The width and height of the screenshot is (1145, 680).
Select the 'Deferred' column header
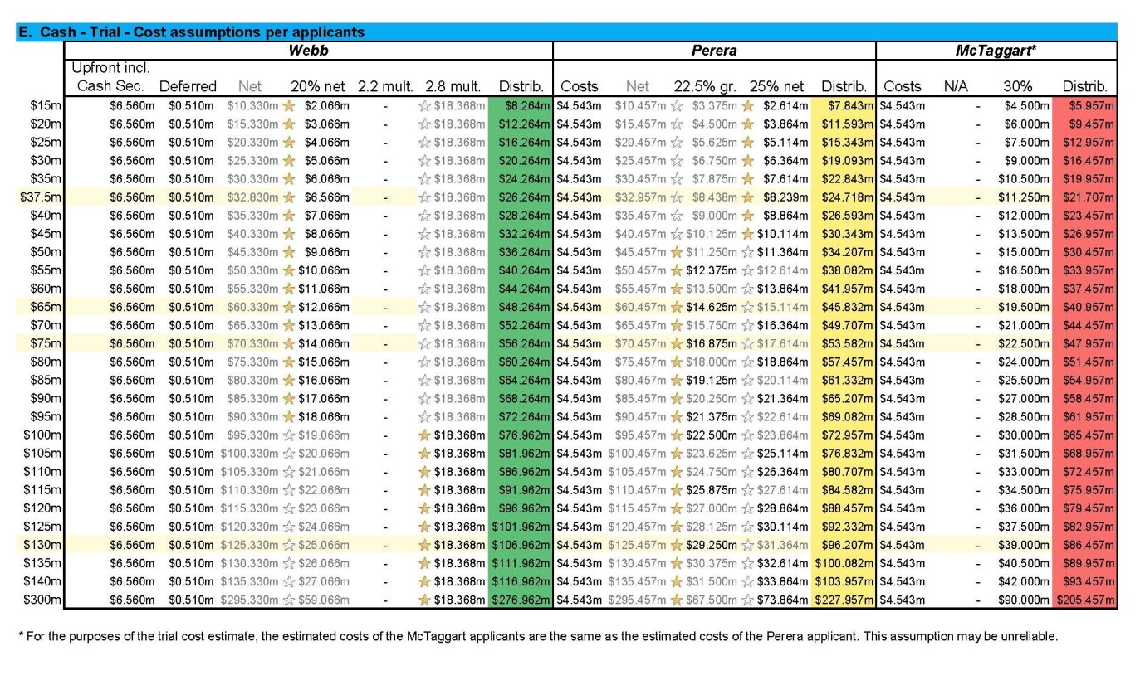[x=188, y=86]
